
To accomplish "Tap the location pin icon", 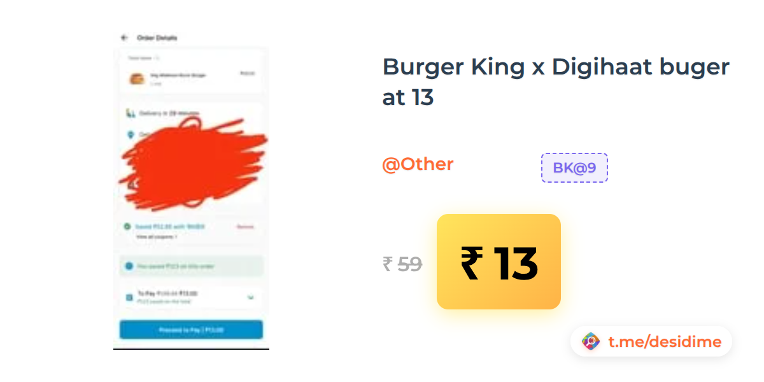I will pos(131,134).
